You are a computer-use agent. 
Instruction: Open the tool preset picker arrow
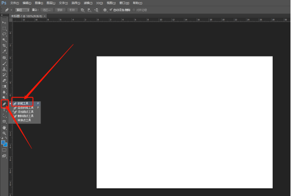click(x=12, y=10)
